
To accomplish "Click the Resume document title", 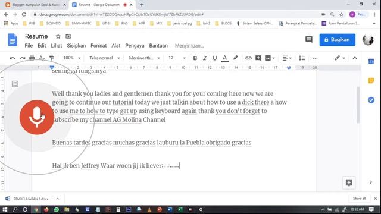I will 36,36.
